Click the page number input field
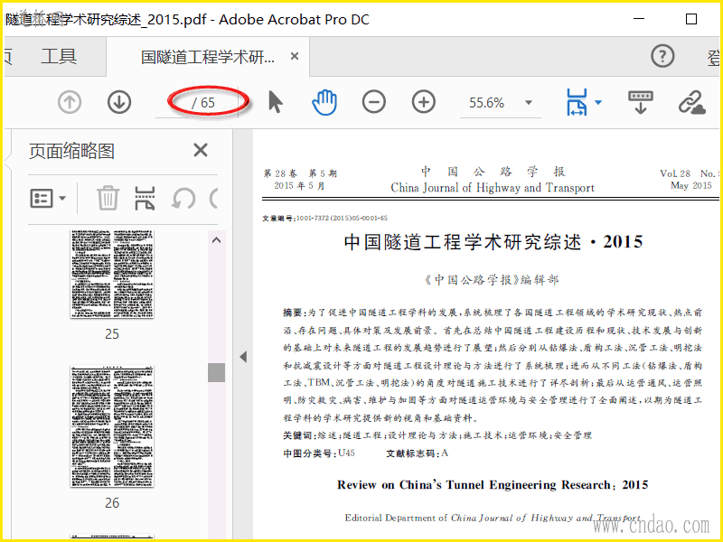 point(172,102)
